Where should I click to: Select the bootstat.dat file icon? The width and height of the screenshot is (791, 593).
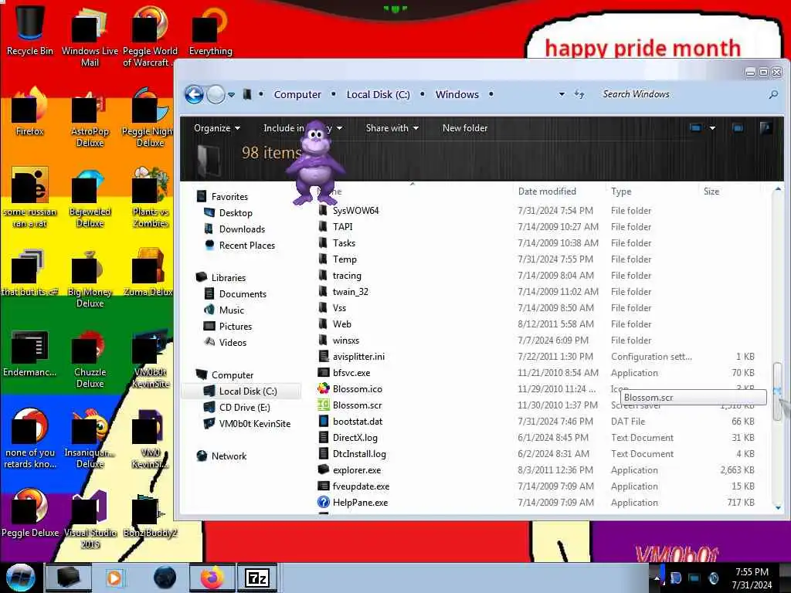[324, 421]
